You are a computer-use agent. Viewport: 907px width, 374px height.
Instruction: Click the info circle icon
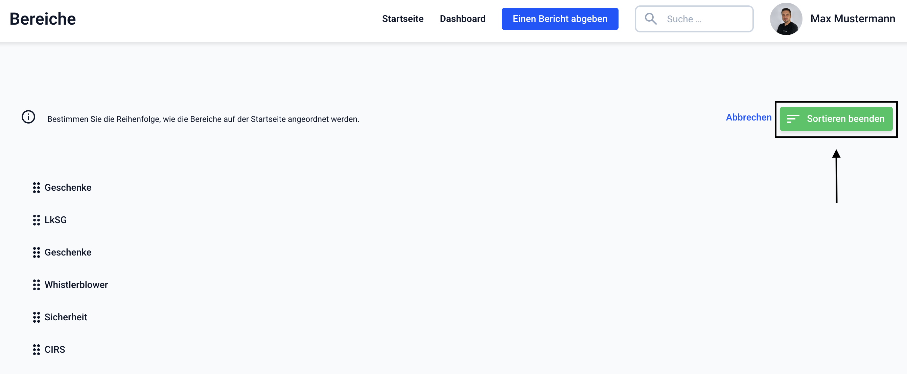(x=28, y=117)
